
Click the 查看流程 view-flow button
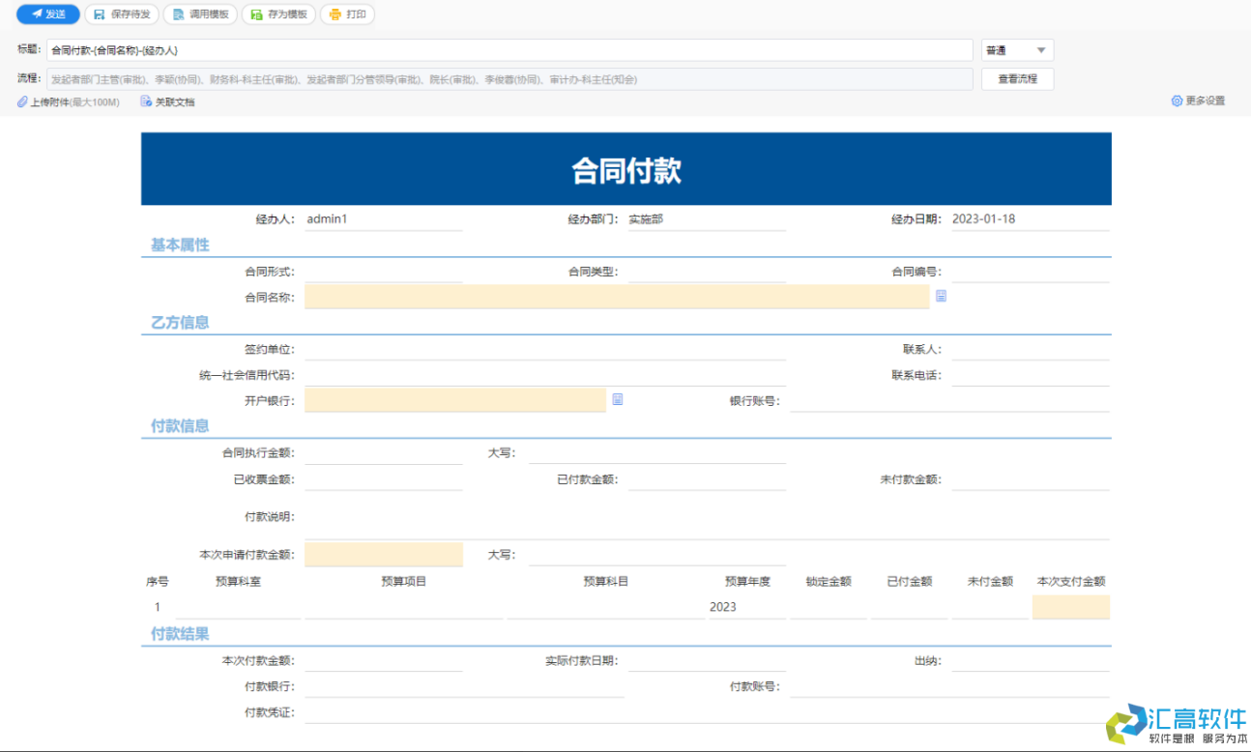[x=1017, y=79]
